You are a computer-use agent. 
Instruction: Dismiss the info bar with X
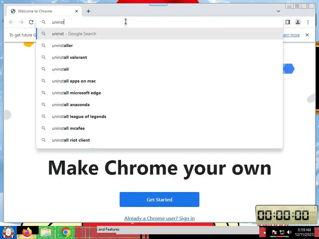[307, 35]
